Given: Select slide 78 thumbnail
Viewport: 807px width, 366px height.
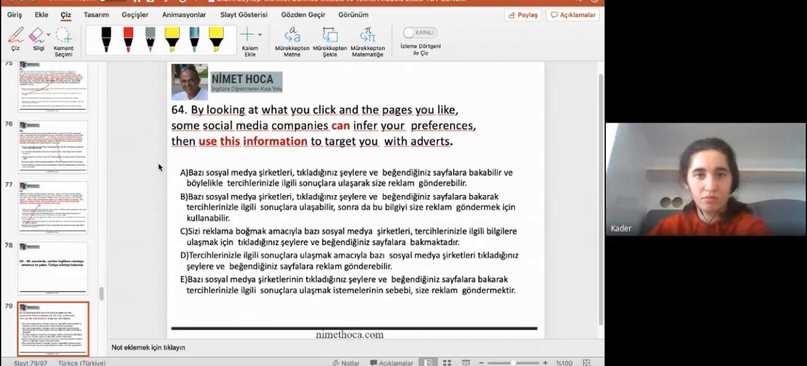Looking at the screenshot, I should click(x=53, y=268).
